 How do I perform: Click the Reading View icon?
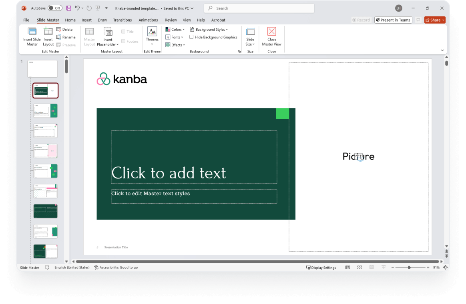click(x=372, y=268)
